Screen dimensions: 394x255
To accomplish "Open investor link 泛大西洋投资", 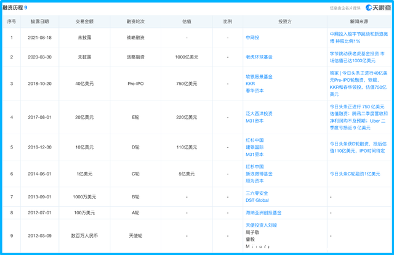I will click(259, 114).
